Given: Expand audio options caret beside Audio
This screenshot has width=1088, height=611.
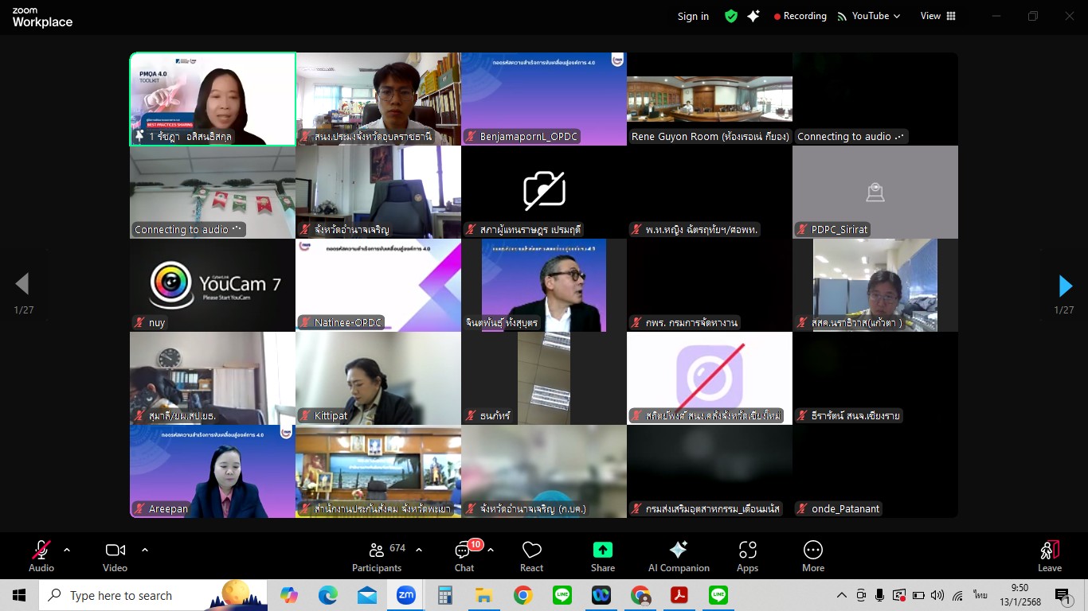Looking at the screenshot, I should 67,550.
